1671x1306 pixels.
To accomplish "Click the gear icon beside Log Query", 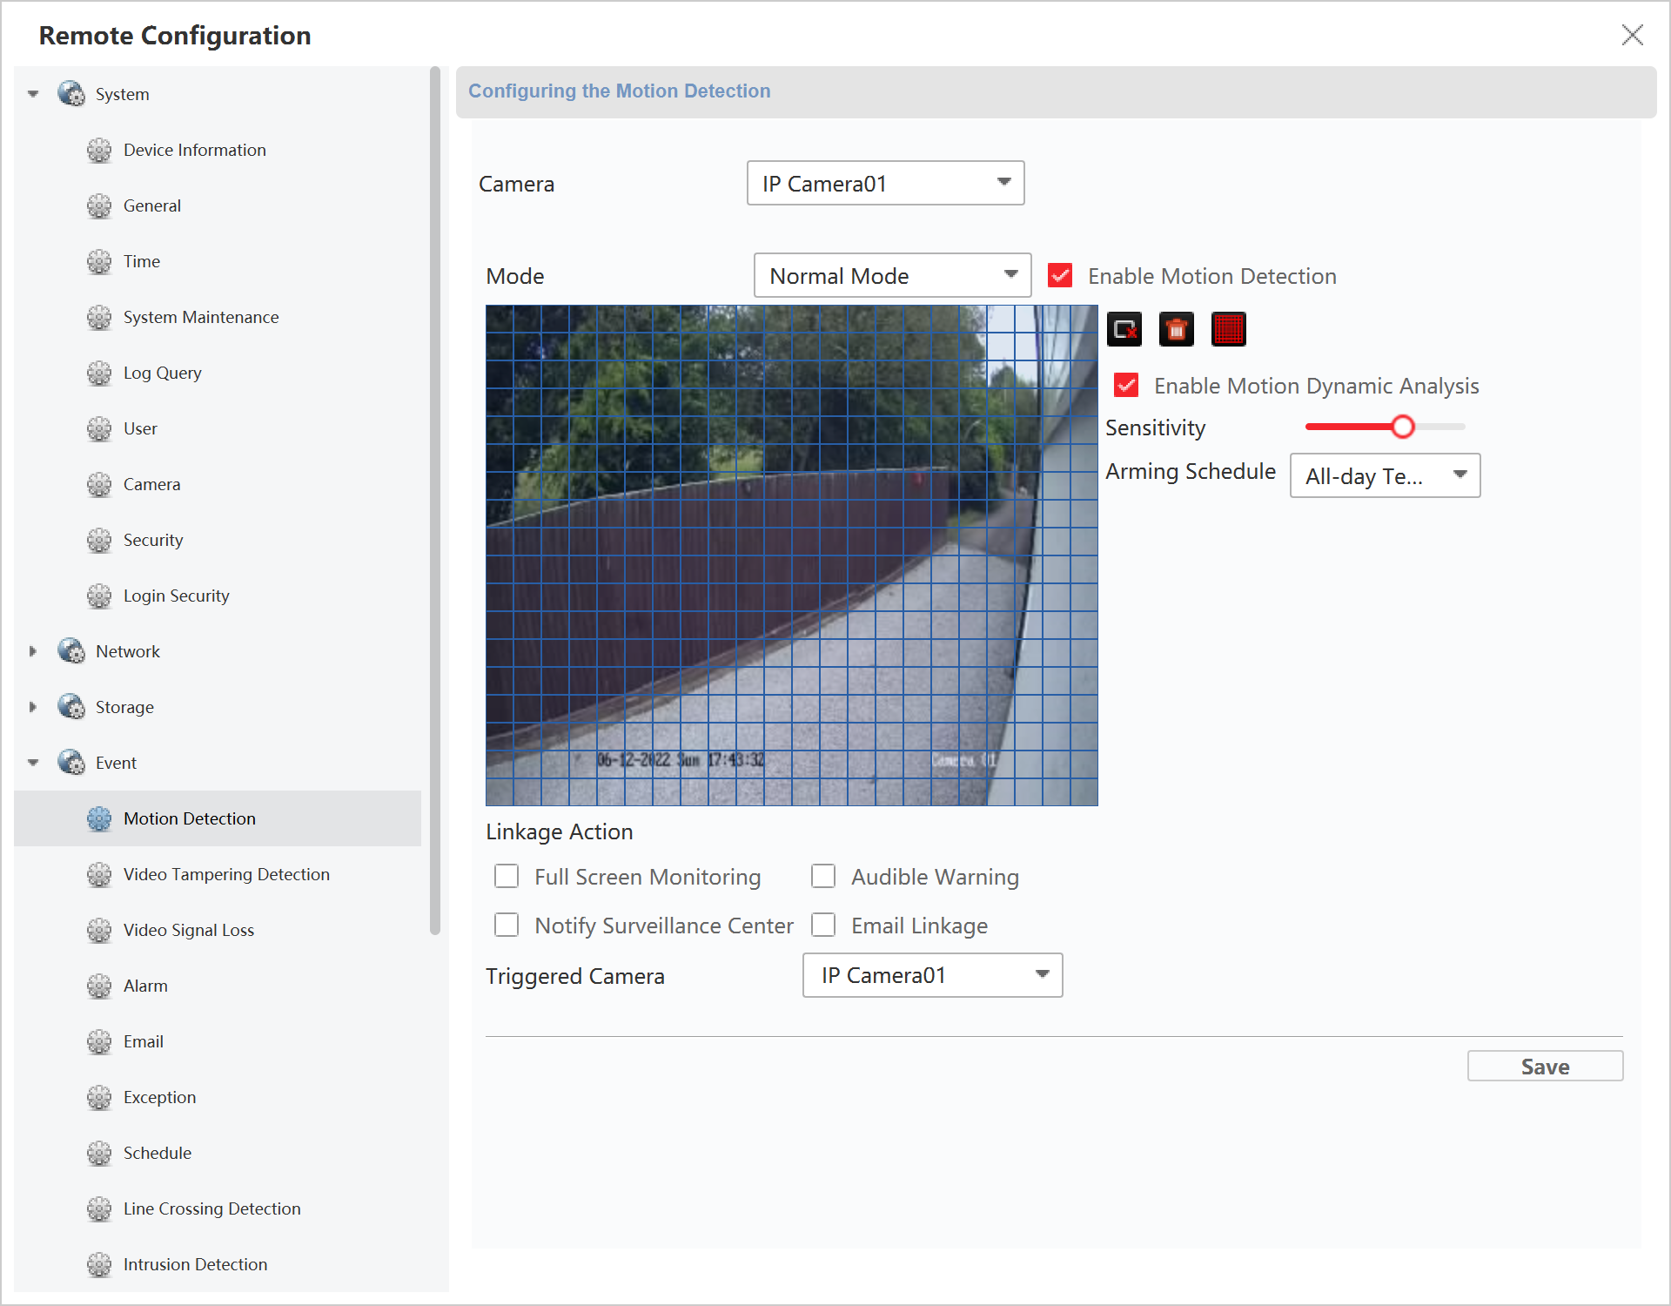I will click(99, 373).
